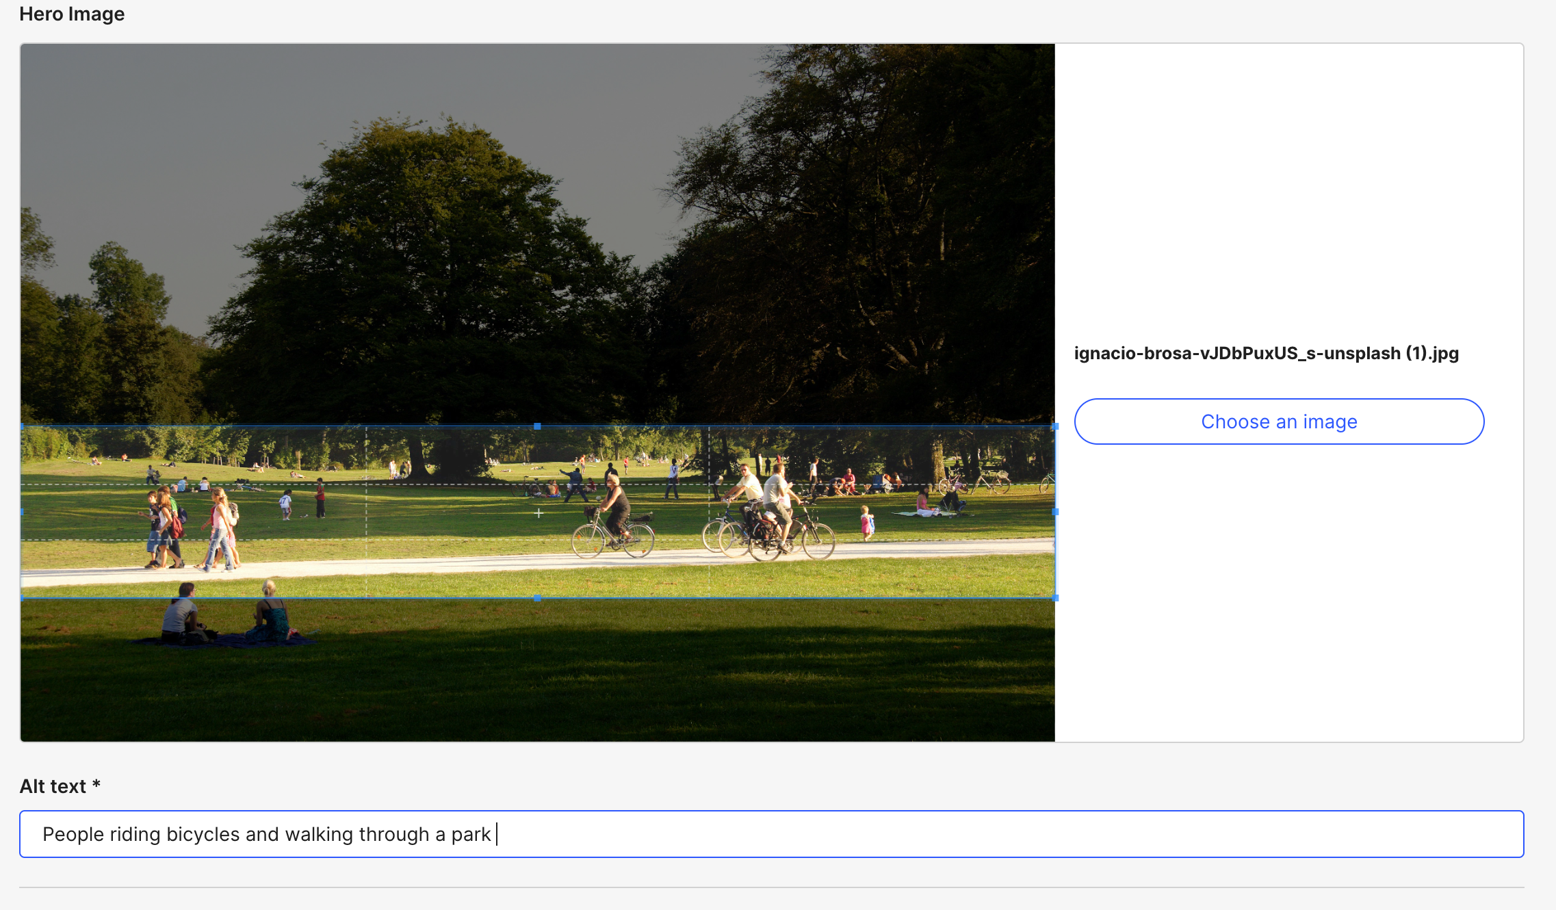This screenshot has width=1556, height=910.
Task: Click the left-edge crop handle
Action: pyautogui.click(x=21, y=511)
